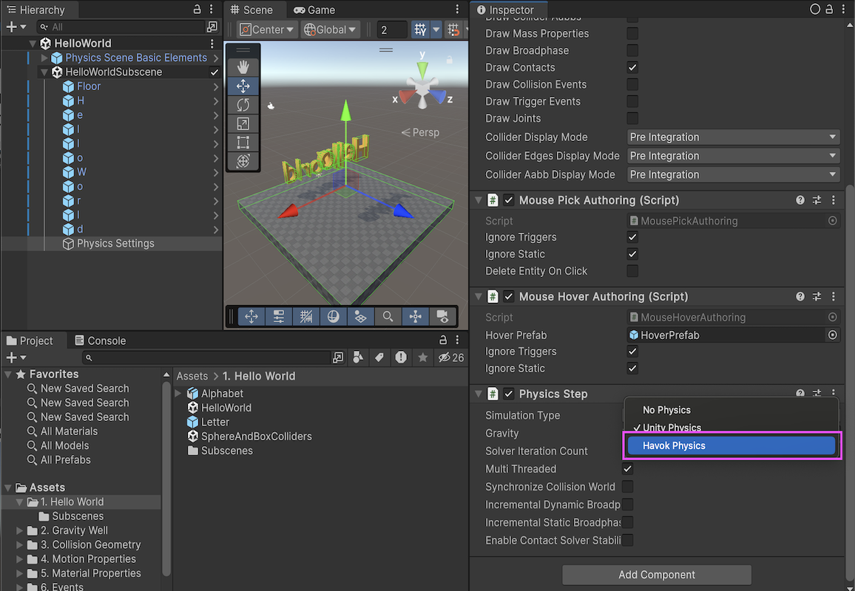
Task: Open the Global coordinate dropdown
Action: pos(331,30)
